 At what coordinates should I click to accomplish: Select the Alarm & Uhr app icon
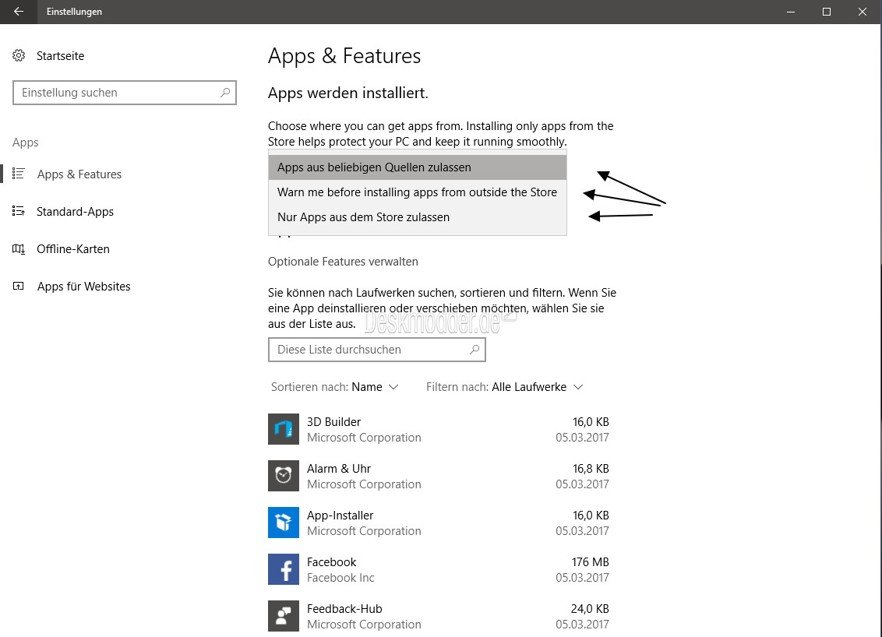click(x=284, y=476)
